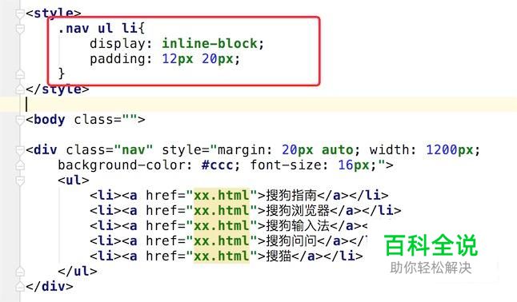517x302 pixels.
Task: Click the link text '搜猫'
Action: tap(279, 256)
